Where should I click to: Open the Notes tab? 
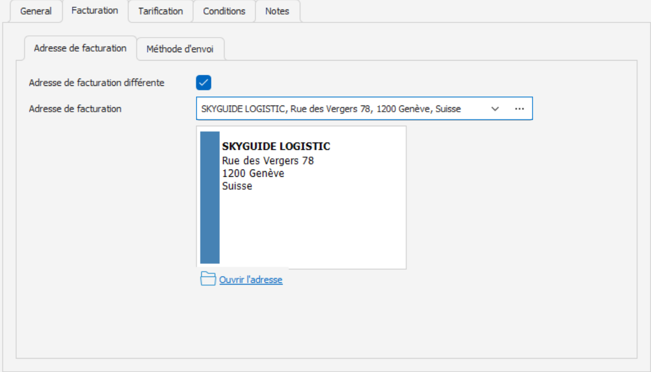click(x=277, y=11)
